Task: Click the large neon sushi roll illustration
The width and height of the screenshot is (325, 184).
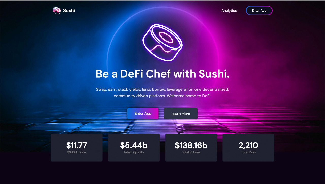Action: 162,43
